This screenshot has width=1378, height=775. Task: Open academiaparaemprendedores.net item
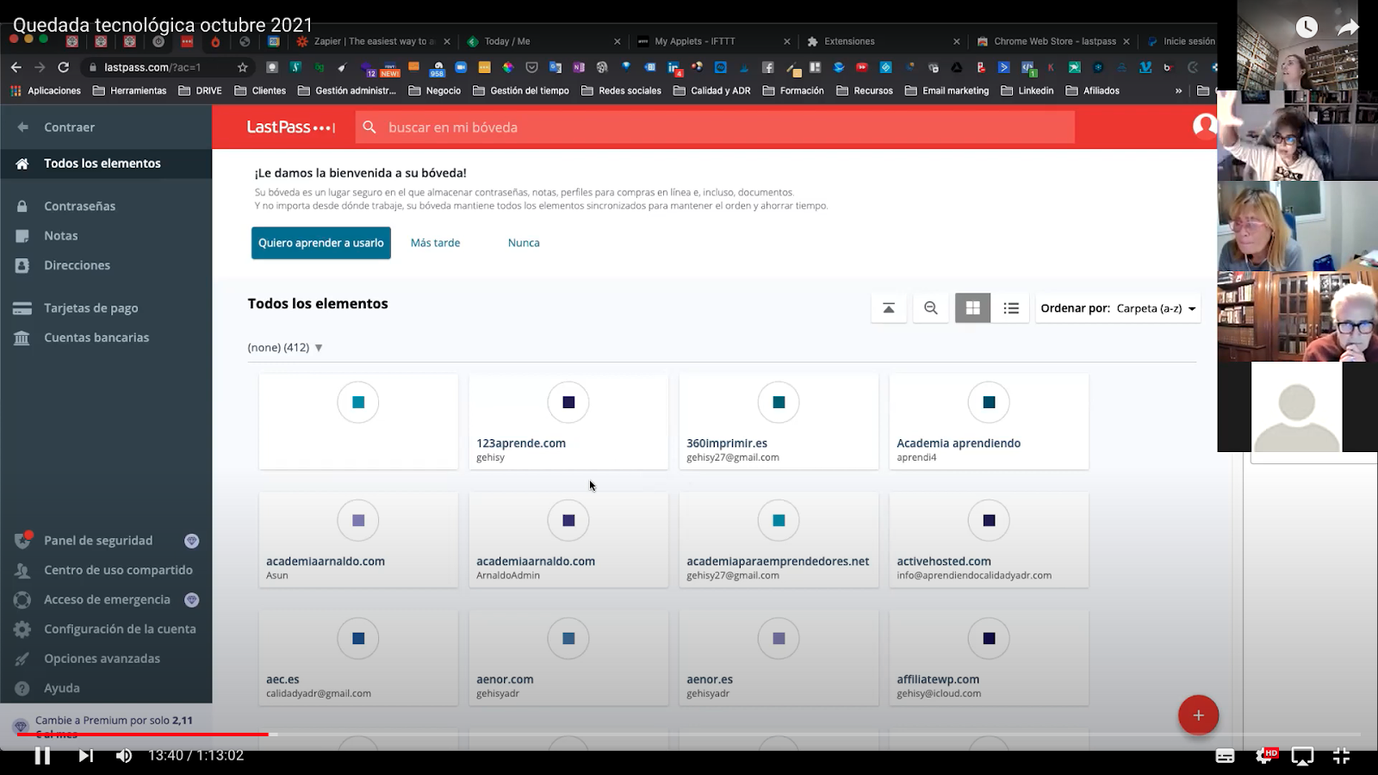point(779,540)
